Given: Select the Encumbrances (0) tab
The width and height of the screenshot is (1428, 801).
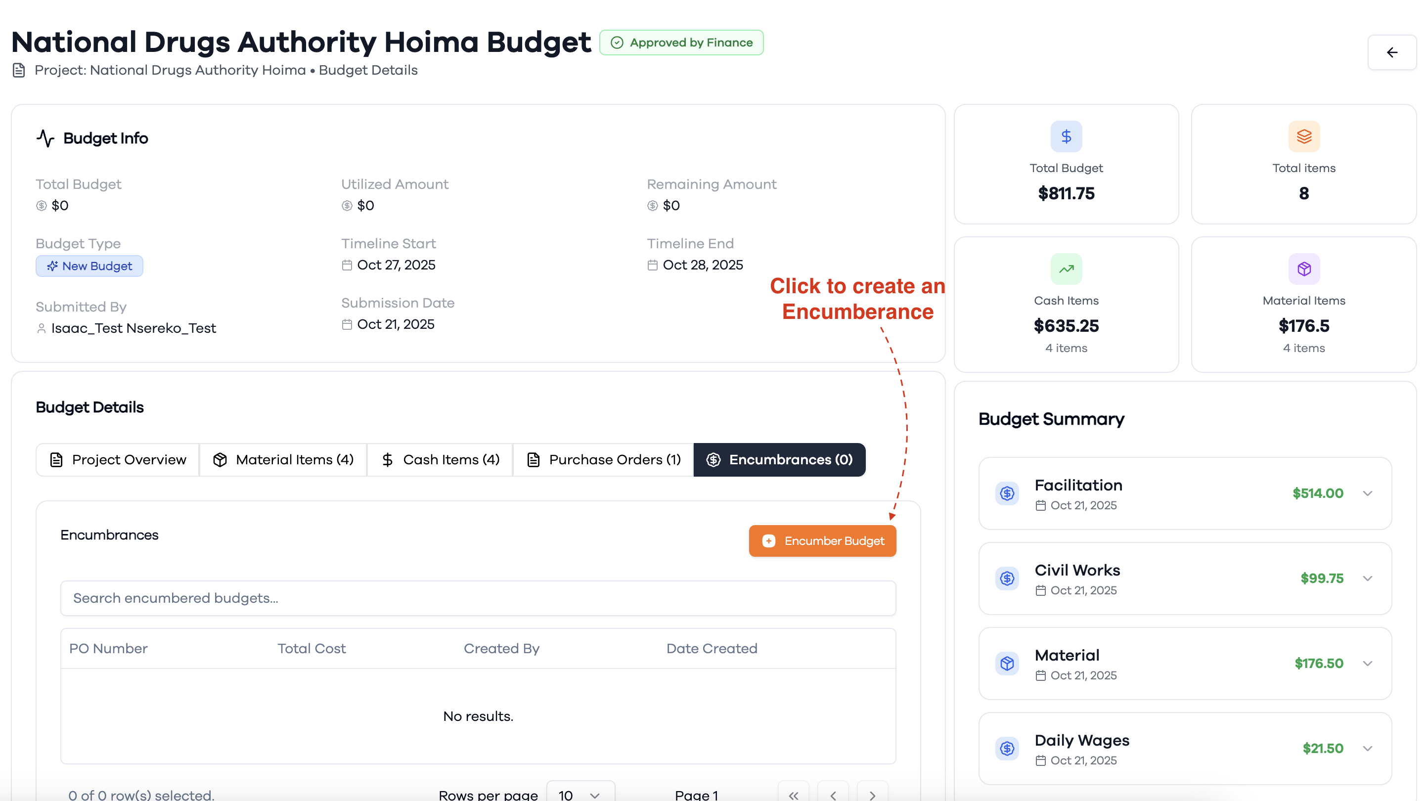Looking at the screenshot, I should click(x=779, y=459).
